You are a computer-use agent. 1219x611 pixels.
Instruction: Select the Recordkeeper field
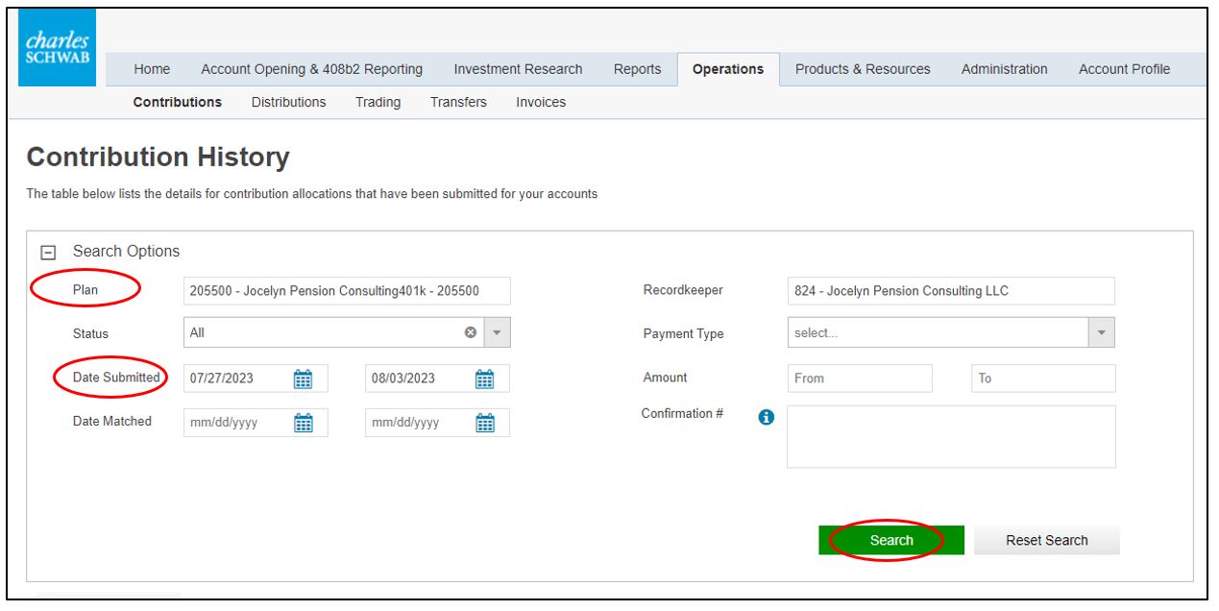click(x=950, y=291)
